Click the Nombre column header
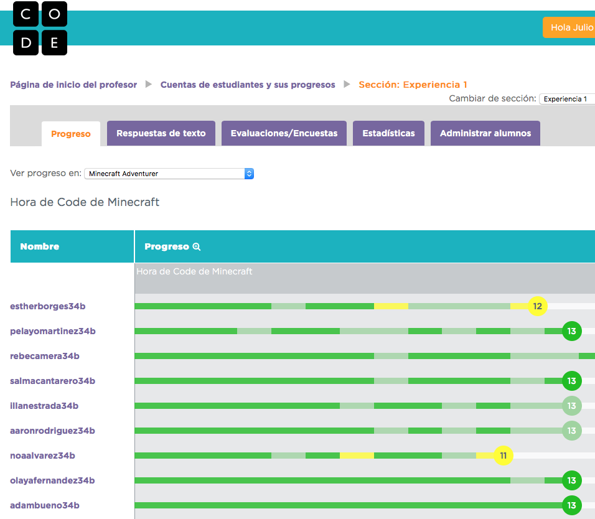This screenshot has width=595, height=519. pyautogui.click(x=72, y=246)
